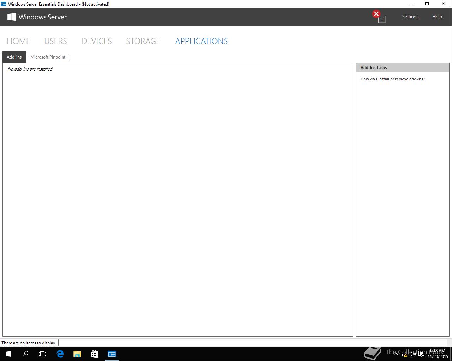The image size is (452, 361).
Task: Open taskbar Search
Action: [25, 354]
